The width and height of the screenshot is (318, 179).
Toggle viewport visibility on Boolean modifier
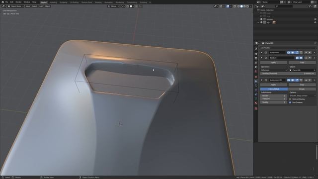coord(301,58)
